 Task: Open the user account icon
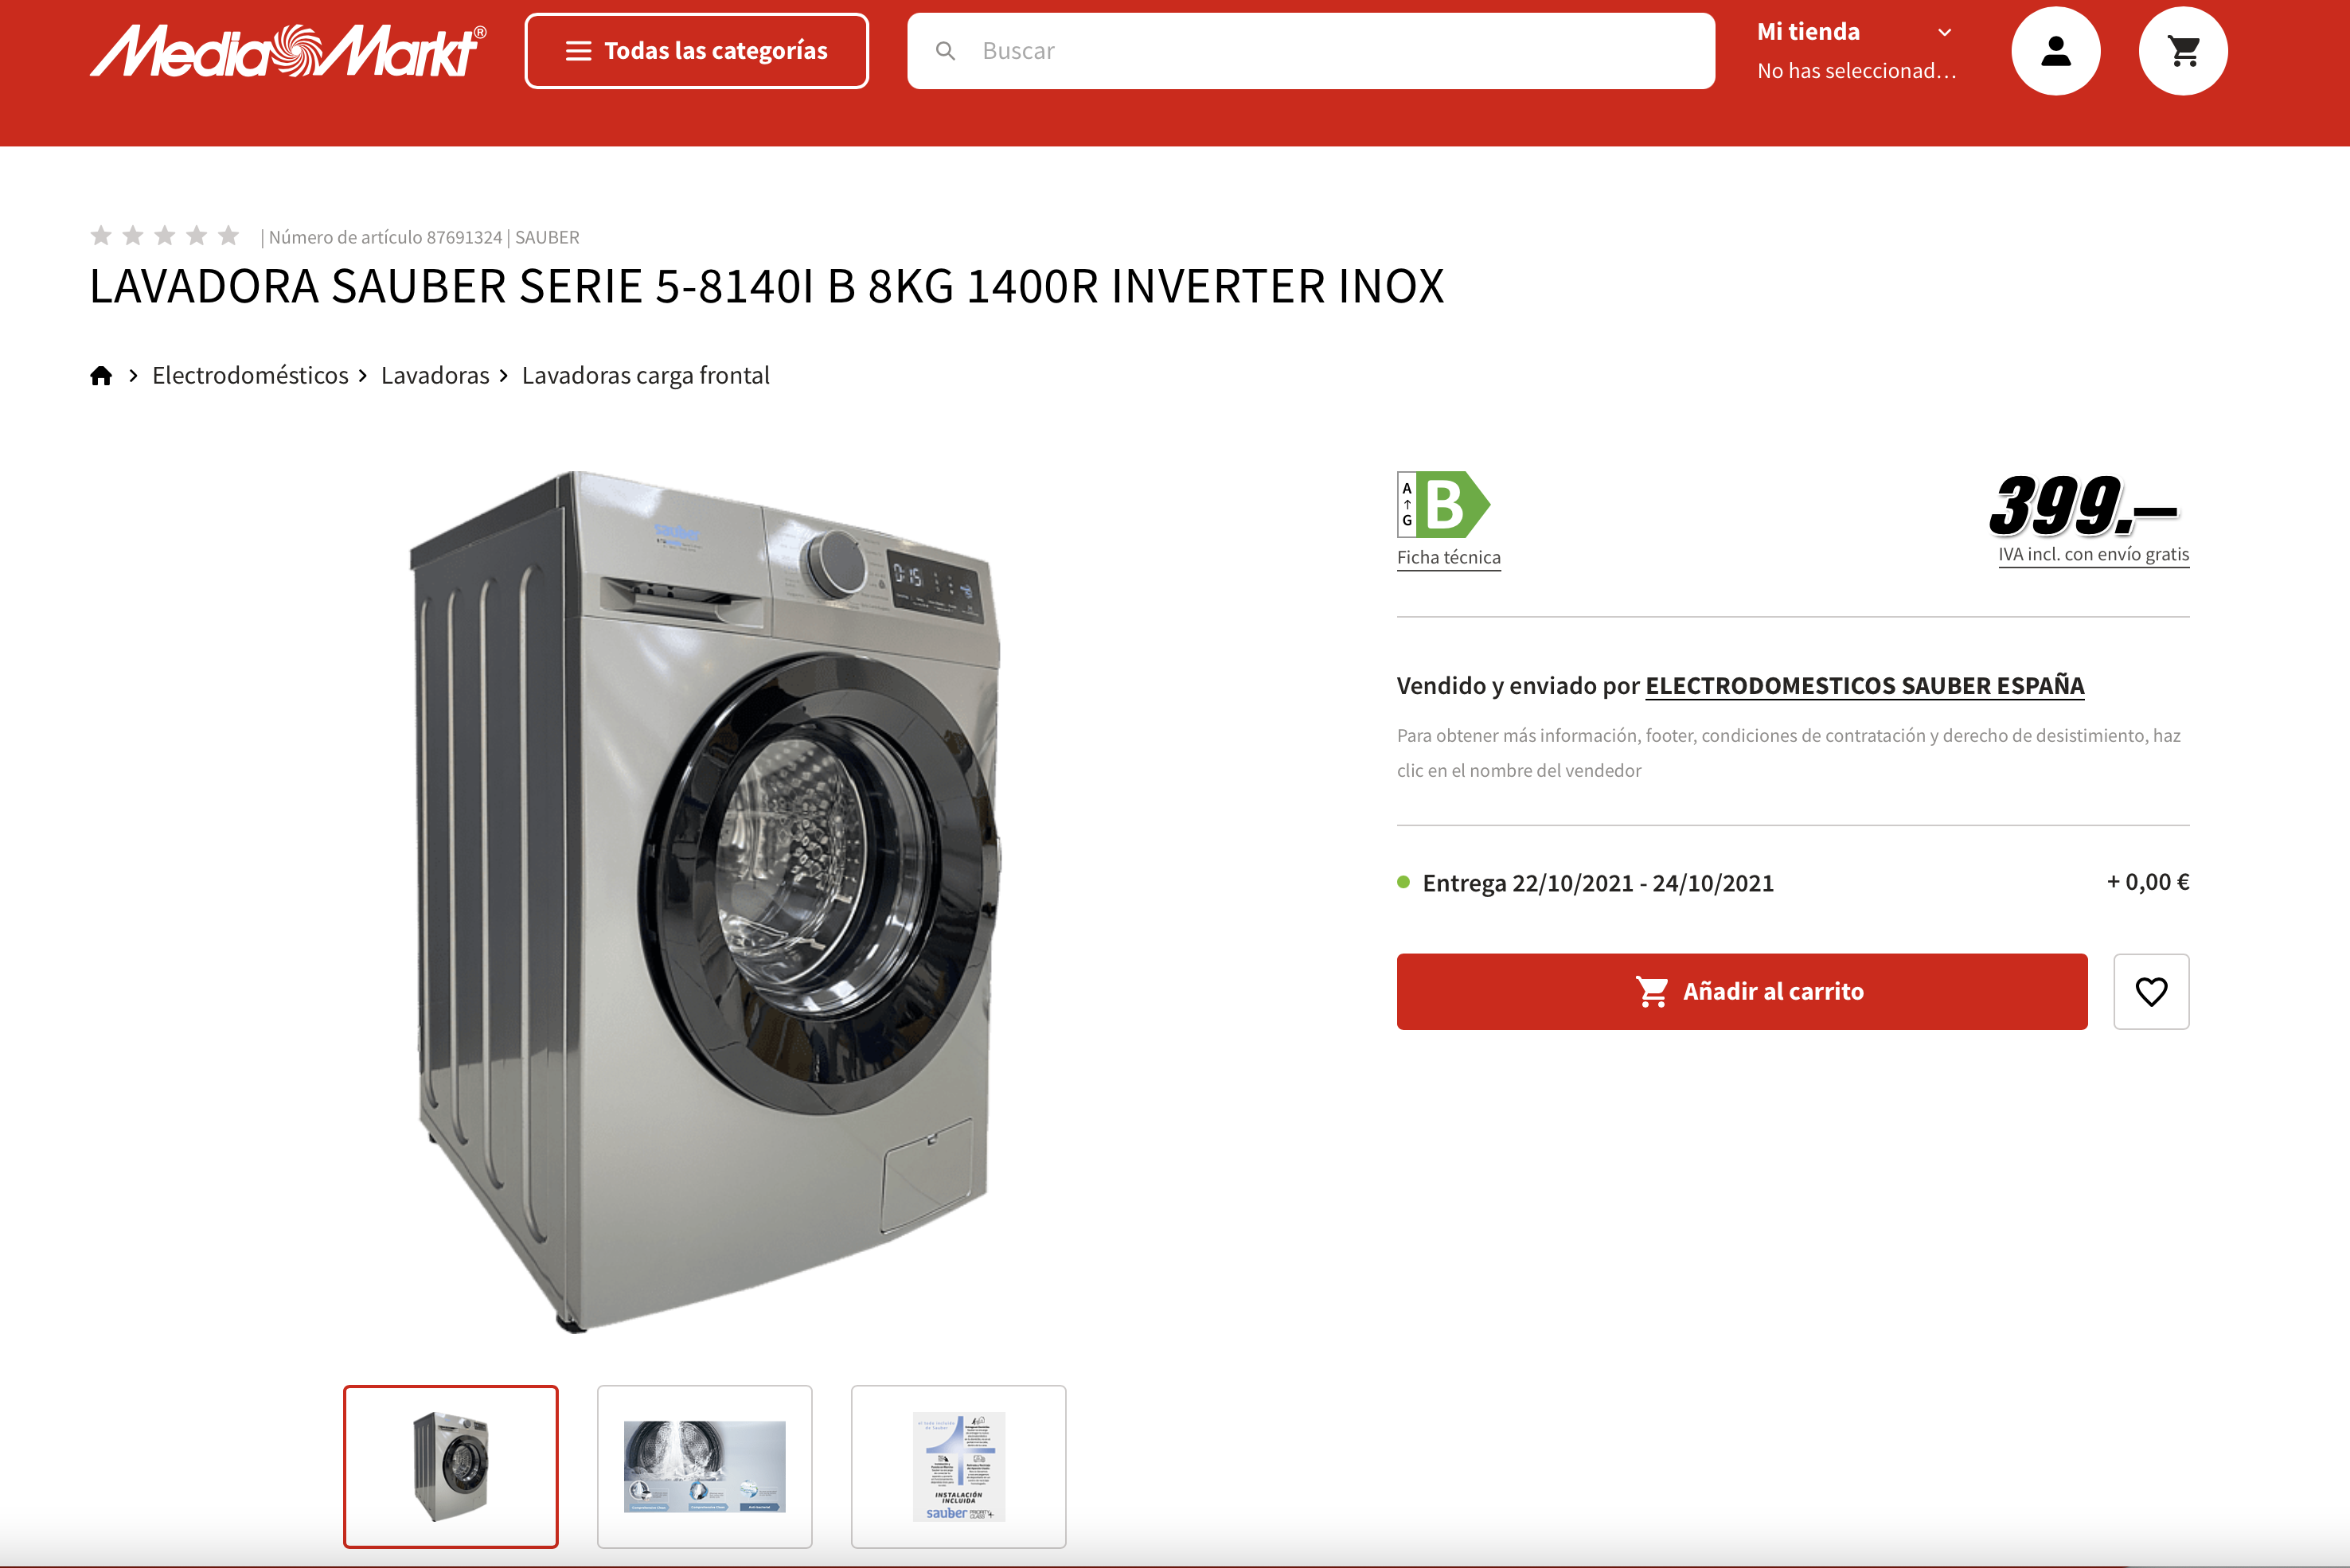tap(2055, 51)
